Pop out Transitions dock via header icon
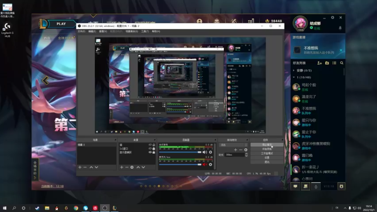 [x=247, y=140]
